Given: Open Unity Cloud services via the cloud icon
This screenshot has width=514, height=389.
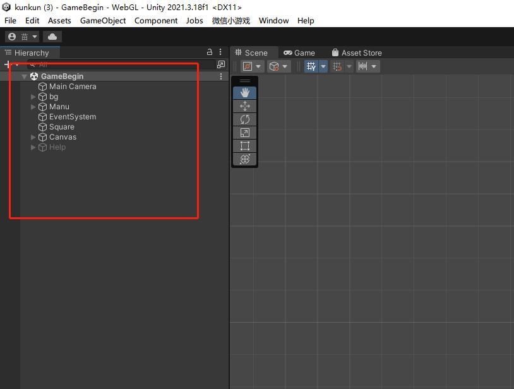Looking at the screenshot, I should click(x=52, y=36).
